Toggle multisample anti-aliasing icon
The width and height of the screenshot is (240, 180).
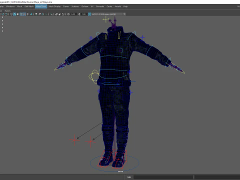click(43, 14)
